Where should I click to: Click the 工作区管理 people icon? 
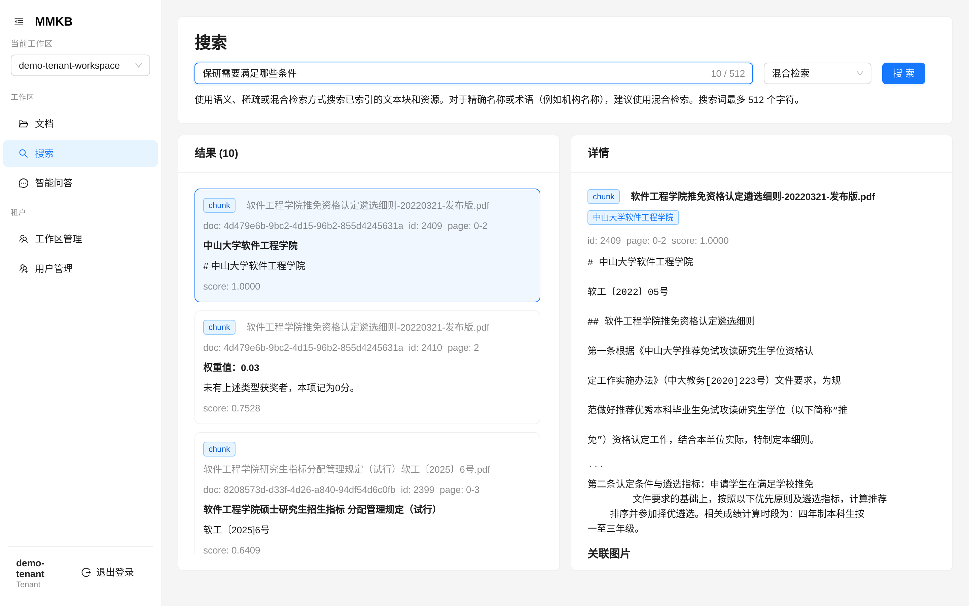[x=23, y=239]
